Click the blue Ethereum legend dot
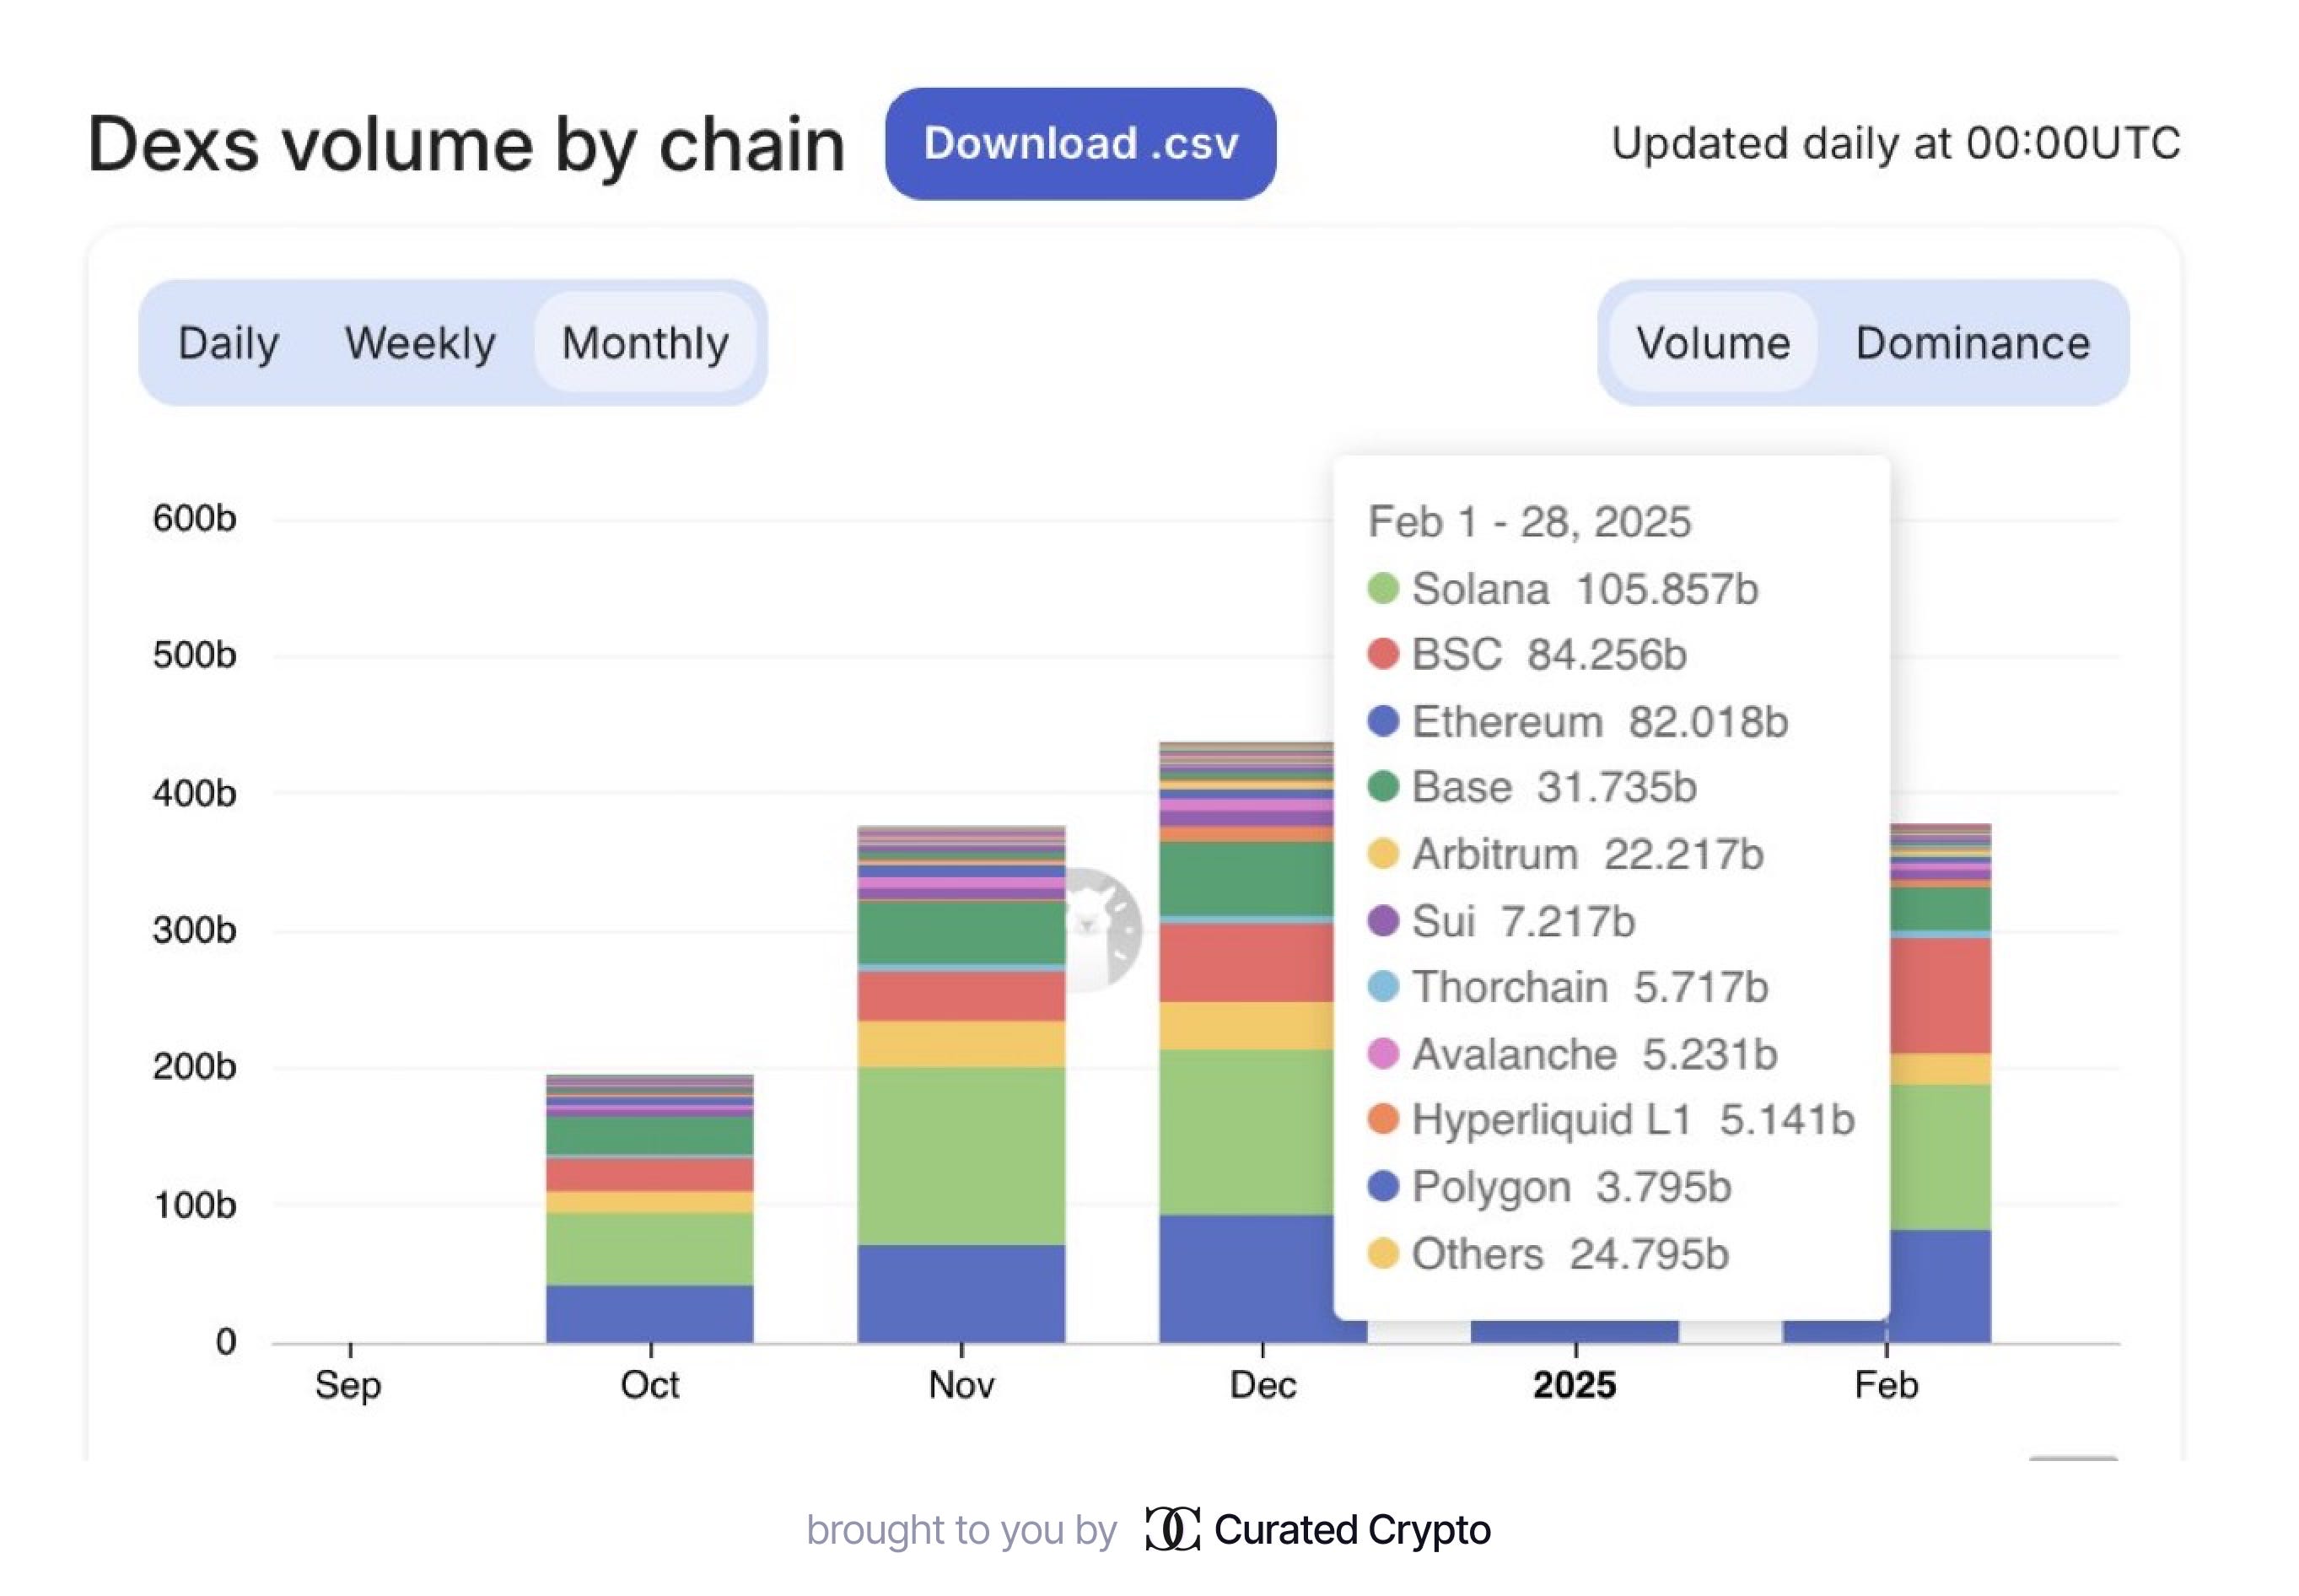This screenshot has width=2299, height=1596. click(1382, 721)
